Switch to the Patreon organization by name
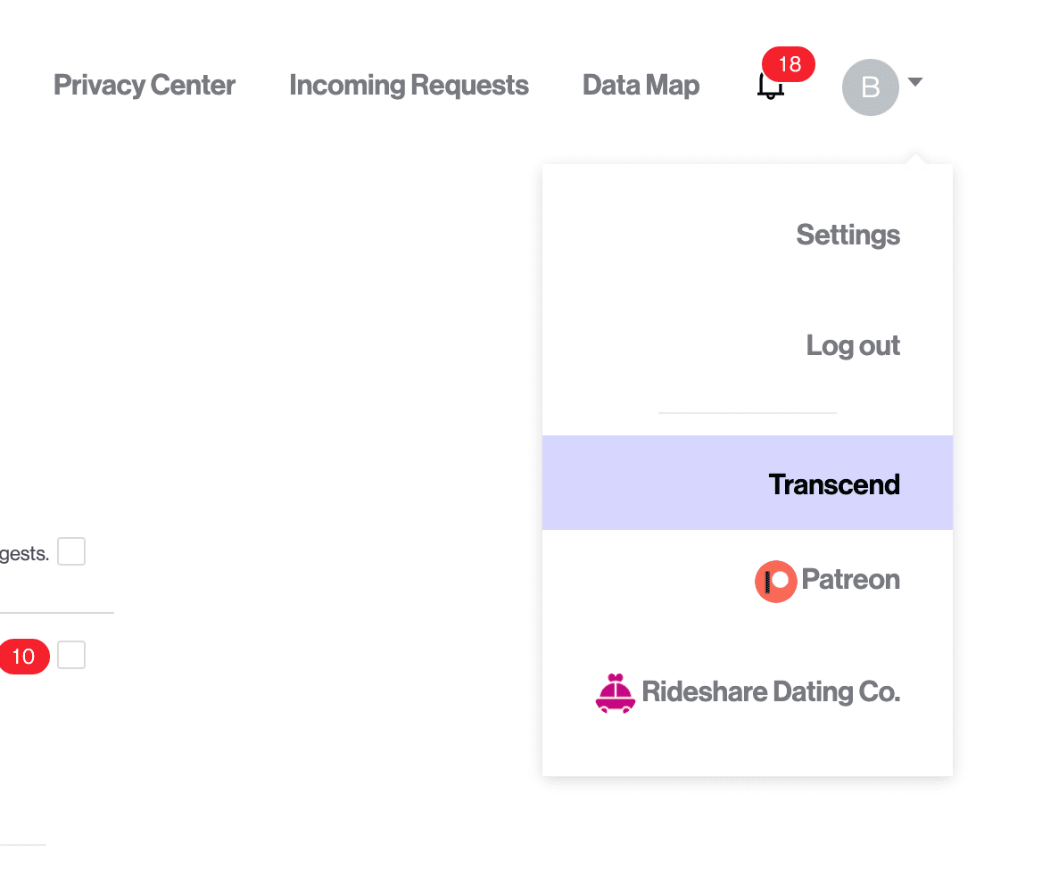Image resolution: width=1042 pixels, height=885 pixels. click(x=850, y=580)
